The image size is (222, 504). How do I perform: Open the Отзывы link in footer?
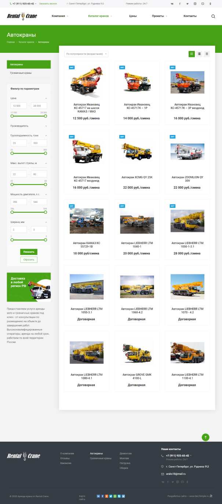tap(65, 458)
